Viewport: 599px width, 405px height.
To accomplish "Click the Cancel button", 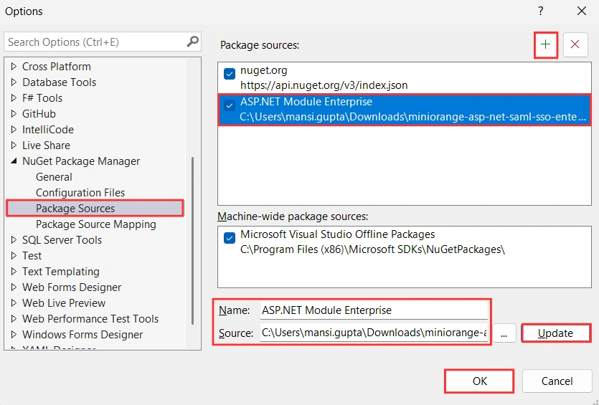I will tap(557, 381).
